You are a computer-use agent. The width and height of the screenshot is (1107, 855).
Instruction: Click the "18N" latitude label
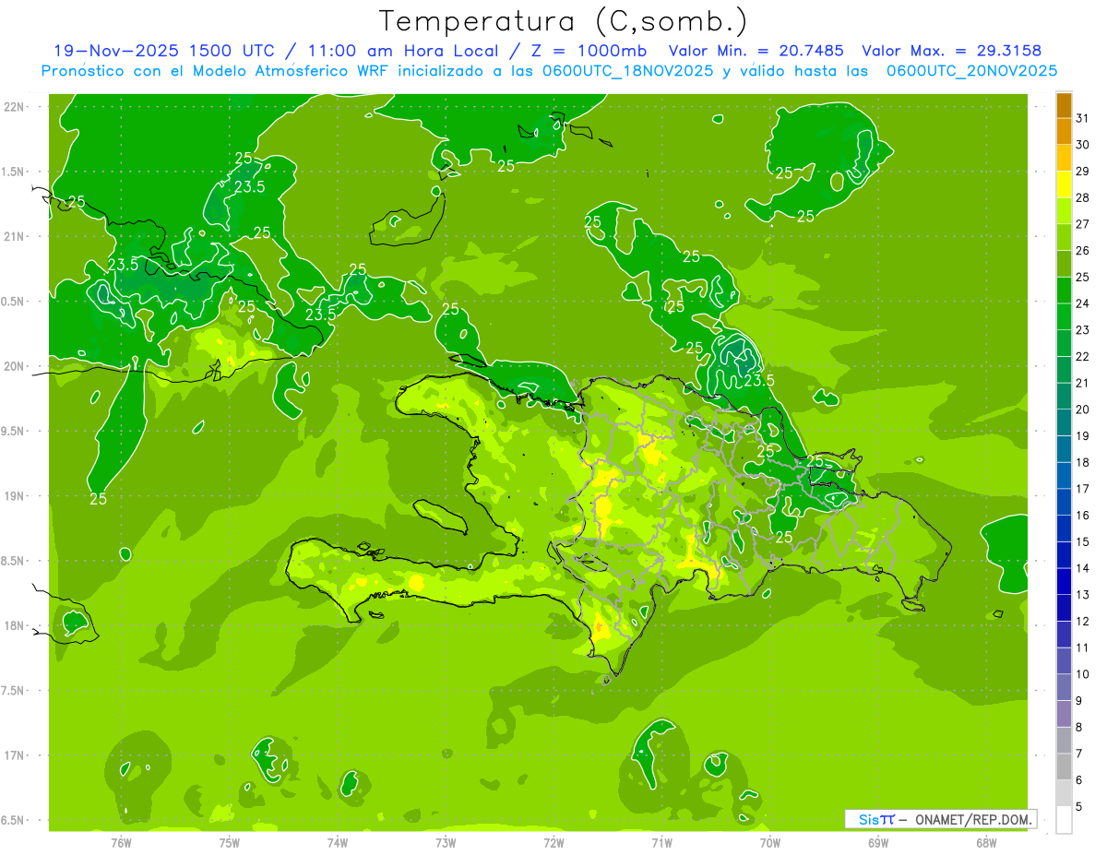click(16, 626)
